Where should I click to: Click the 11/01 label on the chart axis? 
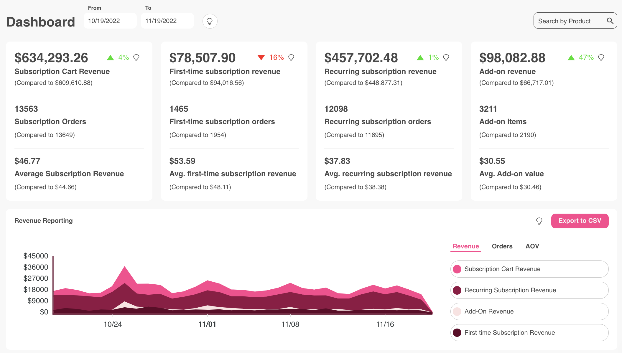(x=207, y=324)
